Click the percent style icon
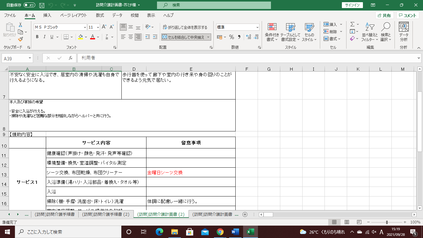Image resolution: width=423 pixels, height=238 pixels. tap(231, 37)
